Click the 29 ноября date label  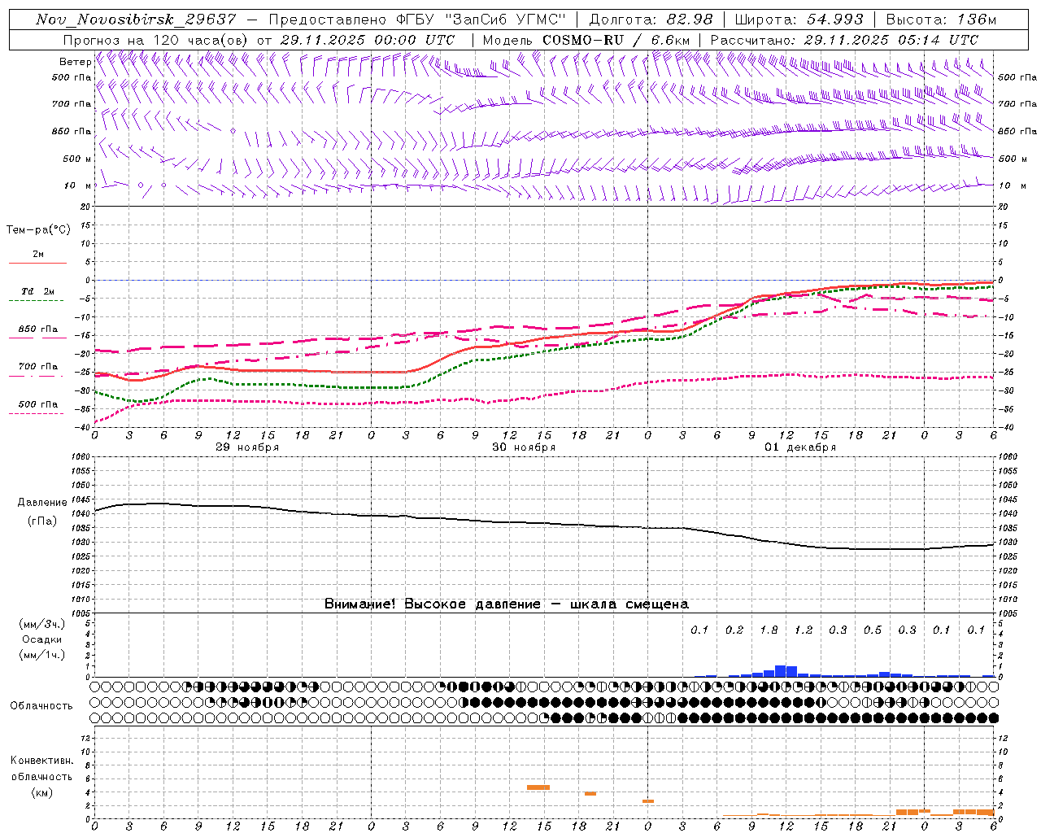point(247,447)
